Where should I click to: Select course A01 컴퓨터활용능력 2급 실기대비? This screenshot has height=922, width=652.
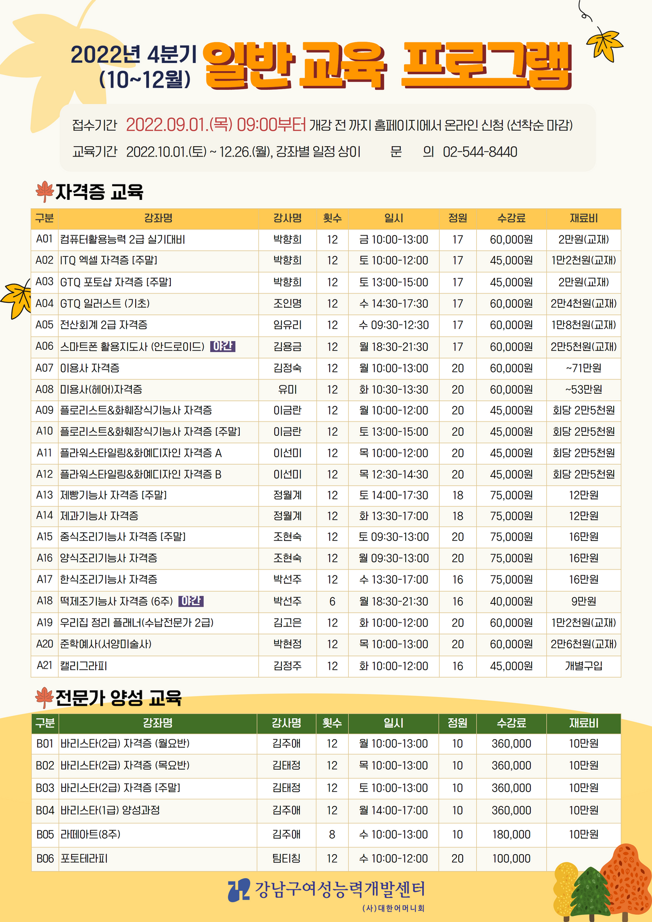click(123, 240)
